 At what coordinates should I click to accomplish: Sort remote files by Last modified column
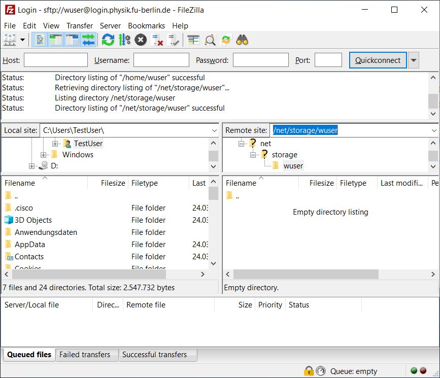402,183
